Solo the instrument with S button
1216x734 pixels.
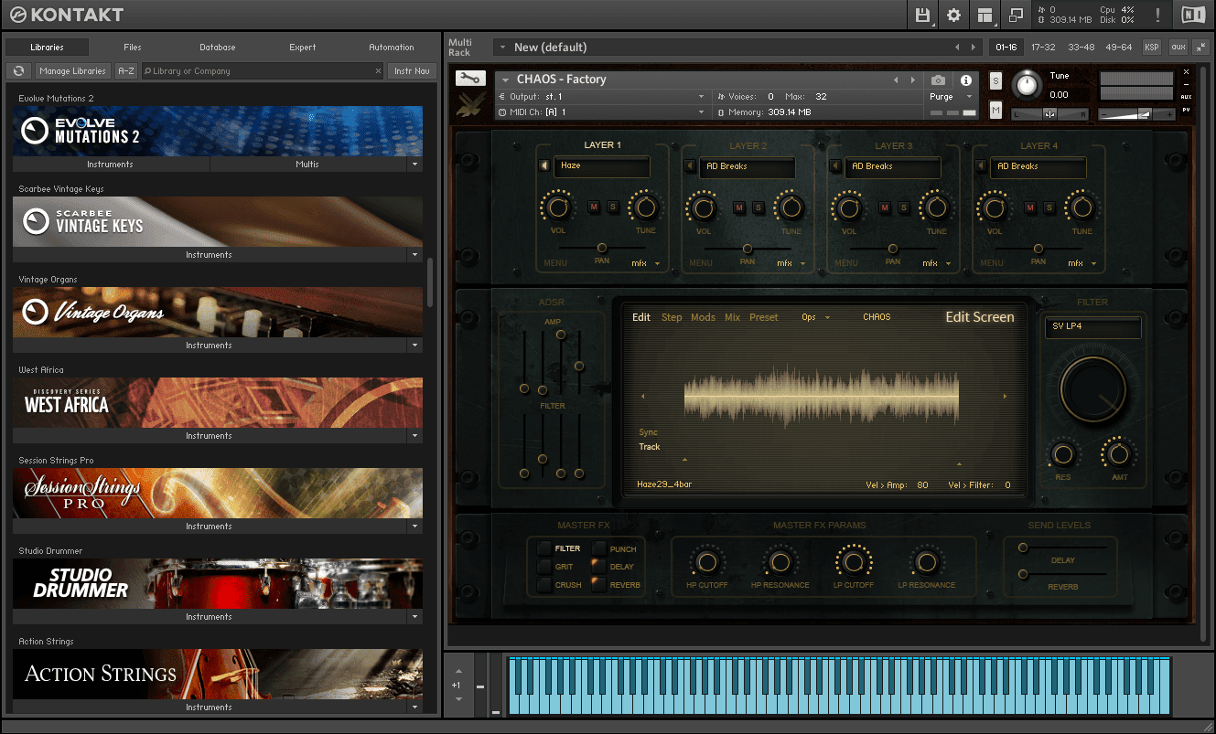[995, 80]
